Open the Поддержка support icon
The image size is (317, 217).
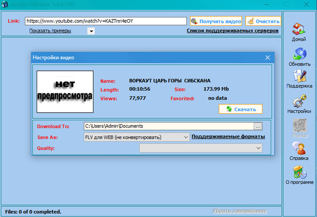[299, 76]
